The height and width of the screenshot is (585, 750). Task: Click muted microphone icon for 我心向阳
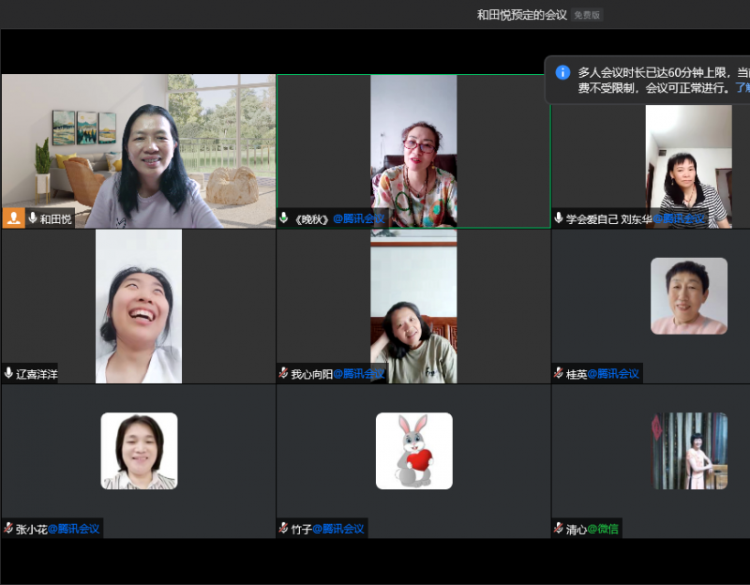point(283,373)
